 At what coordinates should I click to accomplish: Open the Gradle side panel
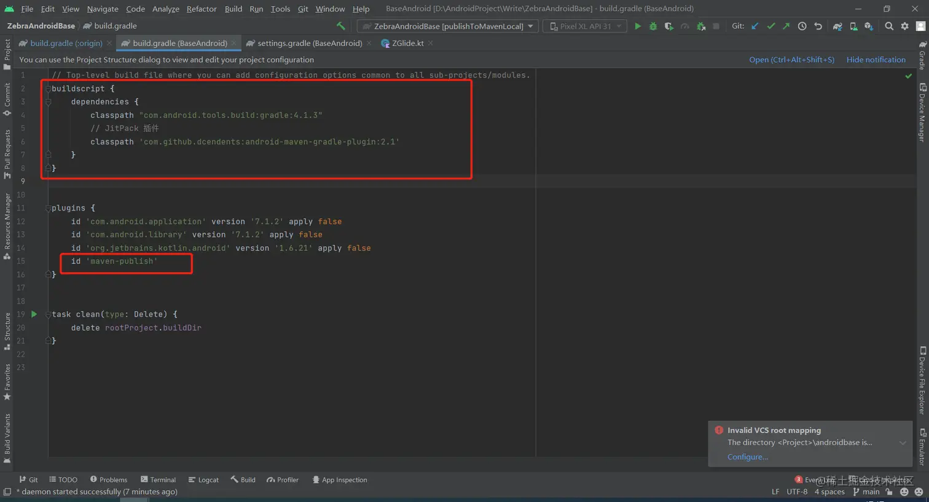point(922,55)
